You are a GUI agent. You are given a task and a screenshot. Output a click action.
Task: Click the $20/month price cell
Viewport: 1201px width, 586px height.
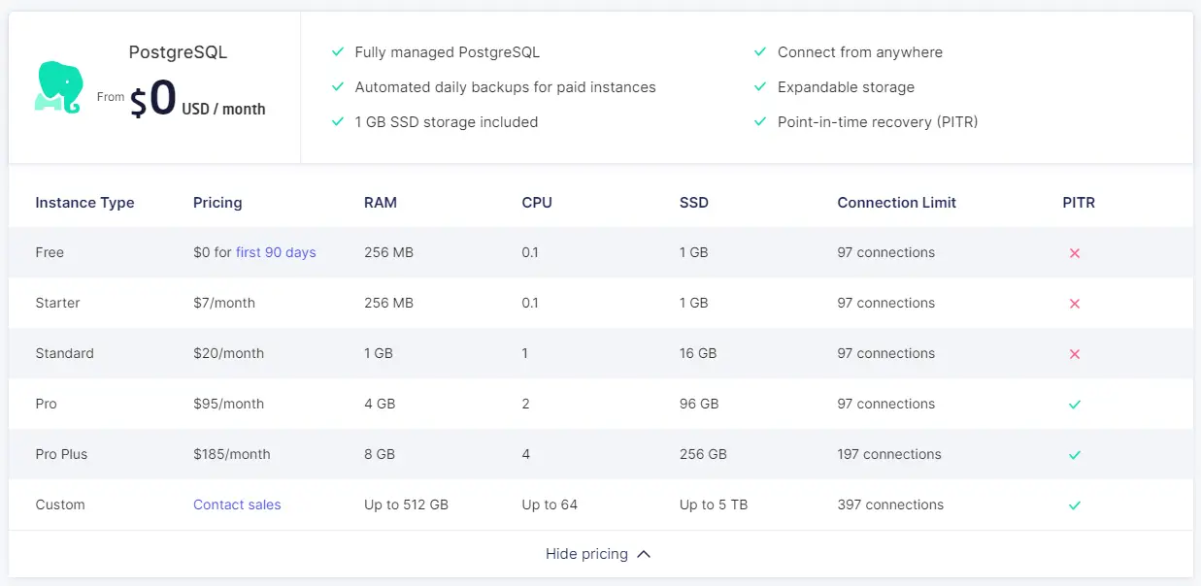[x=228, y=353]
